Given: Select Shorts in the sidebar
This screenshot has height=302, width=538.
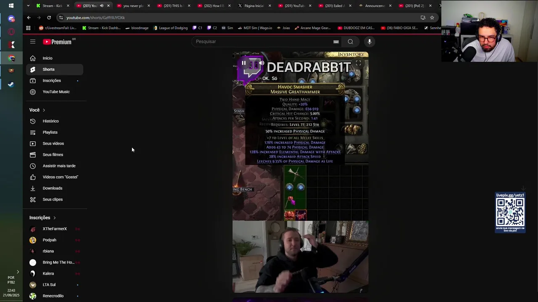Looking at the screenshot, I should pyautogui.click(x=55, y=69).
